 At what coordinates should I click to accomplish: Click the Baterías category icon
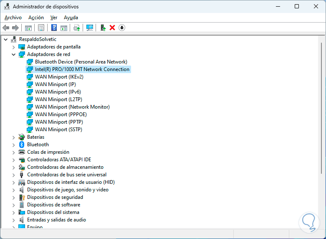[22, 137]
